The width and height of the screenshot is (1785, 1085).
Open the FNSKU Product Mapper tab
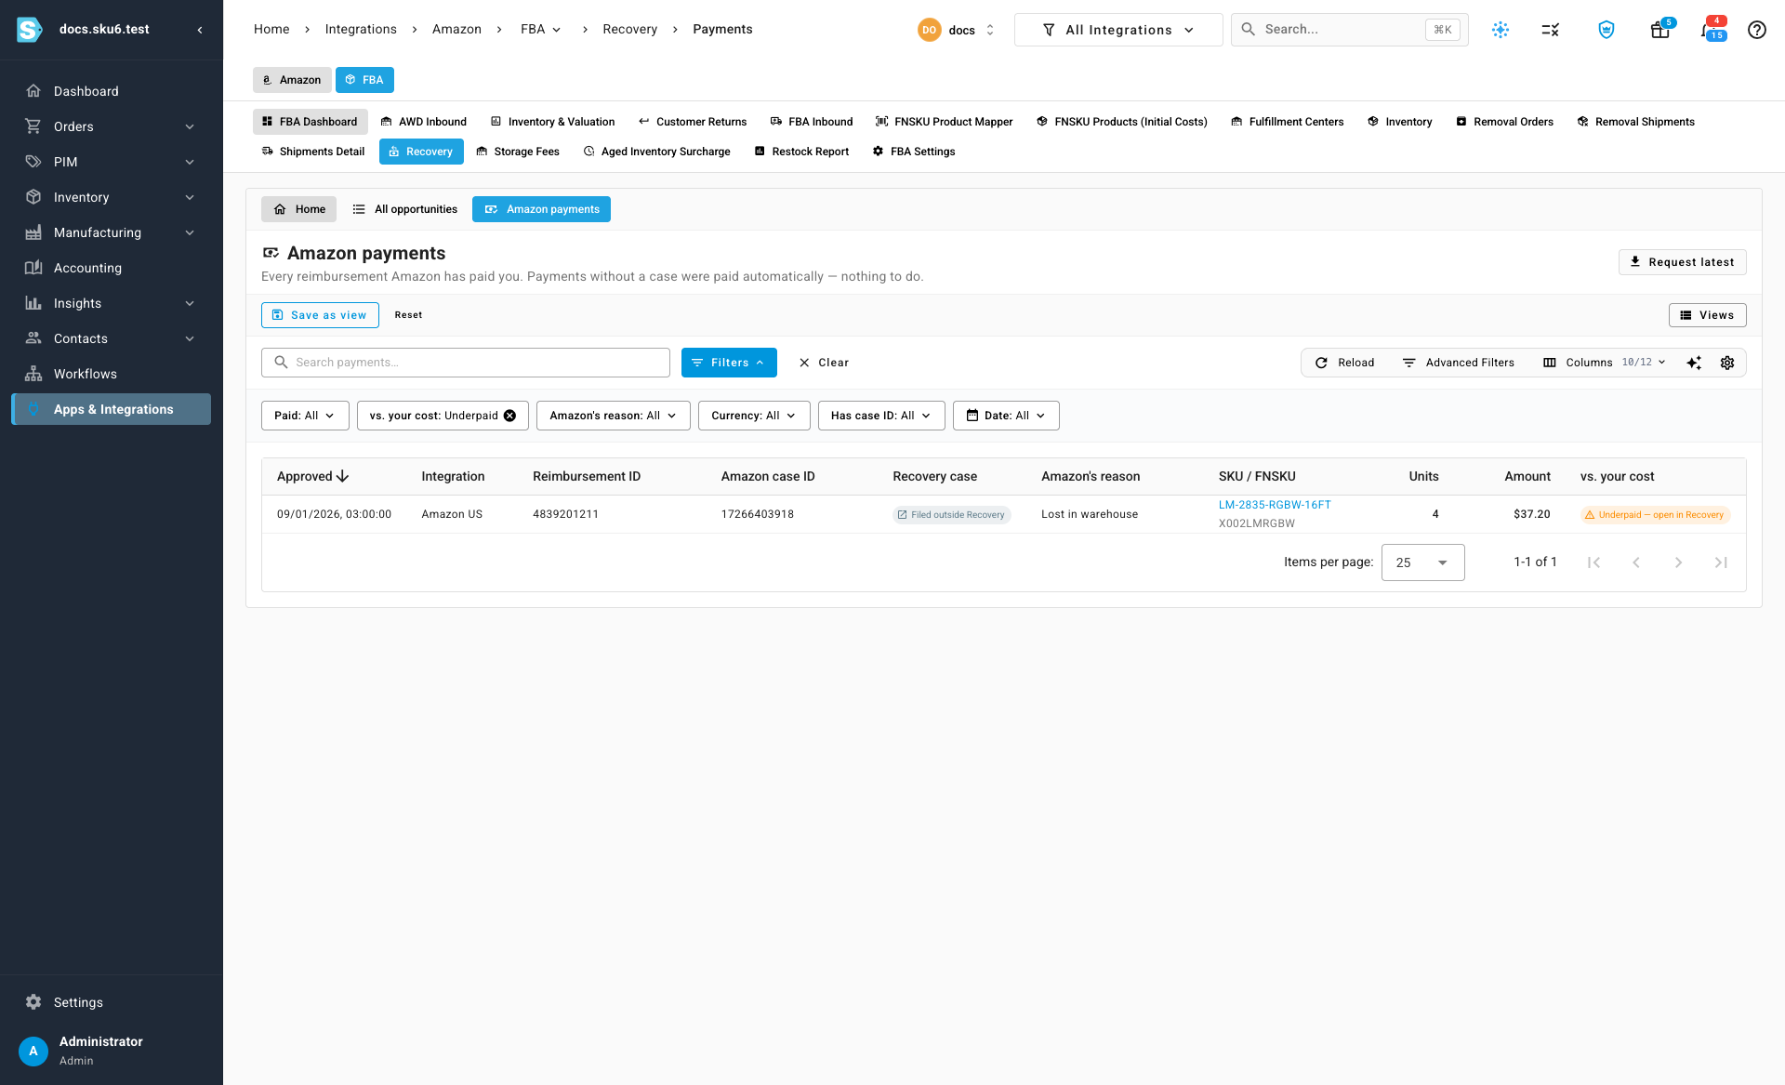(x=945, y=122)
